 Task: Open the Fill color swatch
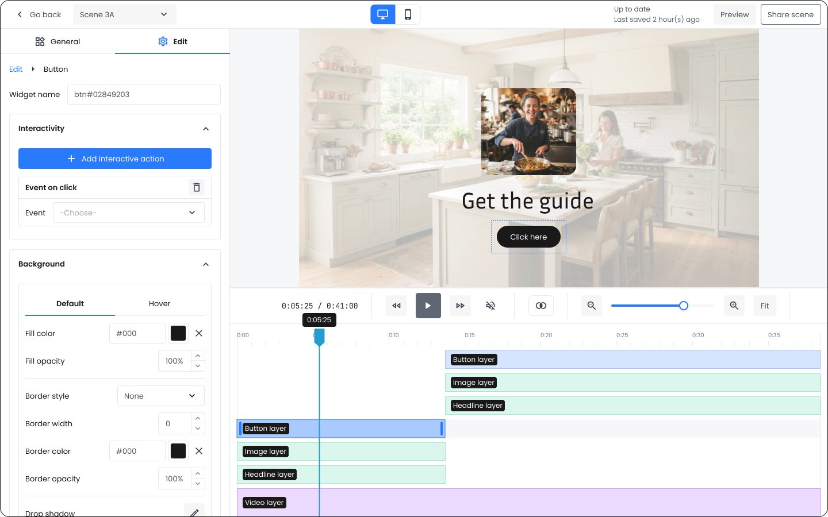(178, 333)
